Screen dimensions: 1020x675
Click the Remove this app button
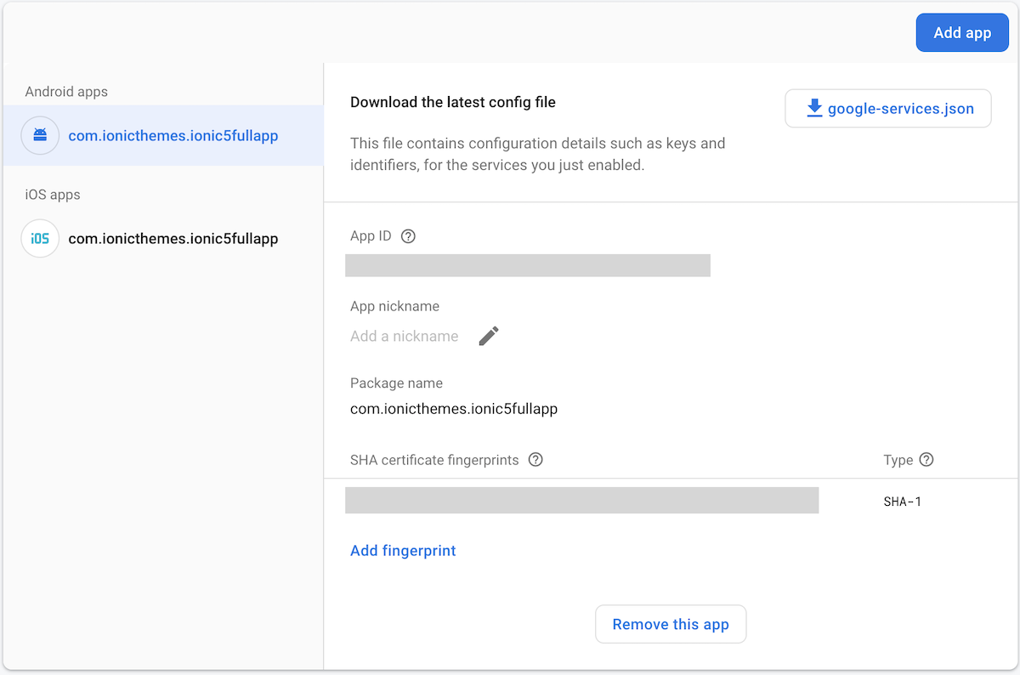(671, 624)
